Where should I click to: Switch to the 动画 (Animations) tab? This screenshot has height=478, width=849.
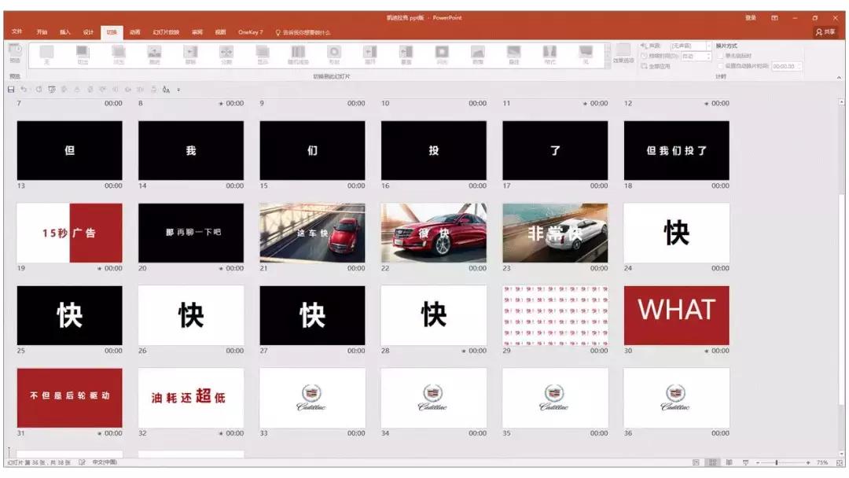pyautogui.click(x=136, y=32)
